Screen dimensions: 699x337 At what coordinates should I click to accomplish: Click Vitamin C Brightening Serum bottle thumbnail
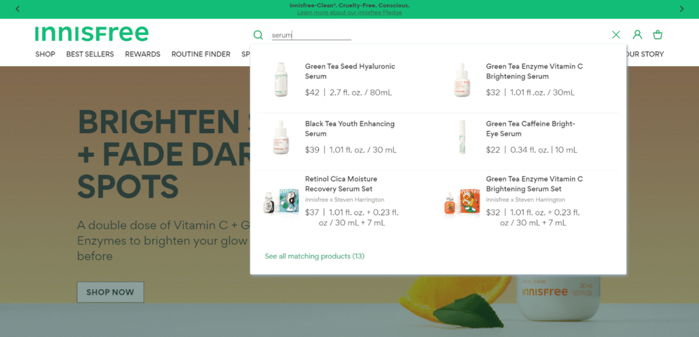coord(462,79)
